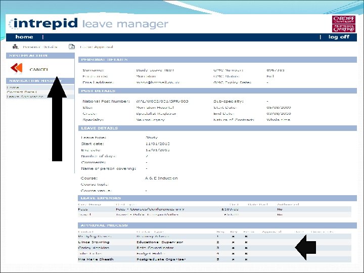
Task: Click the LEAVE DETAILS section header
Action: point(217,128)
